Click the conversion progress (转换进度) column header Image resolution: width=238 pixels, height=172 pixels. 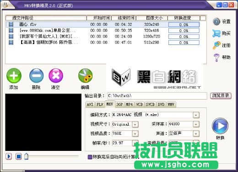[184, 18]
